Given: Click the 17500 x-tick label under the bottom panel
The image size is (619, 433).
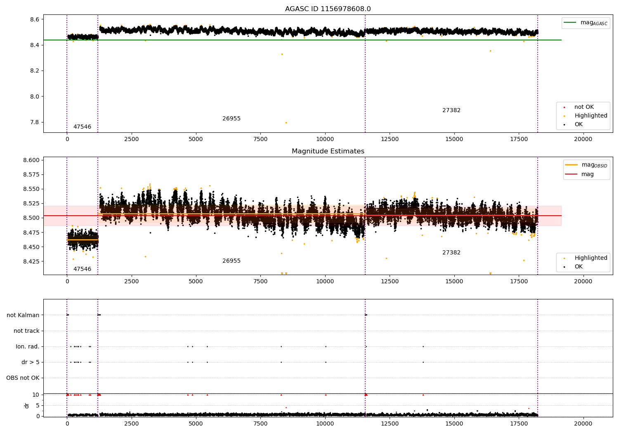Looking at the screenshot, I should [519, 424].
